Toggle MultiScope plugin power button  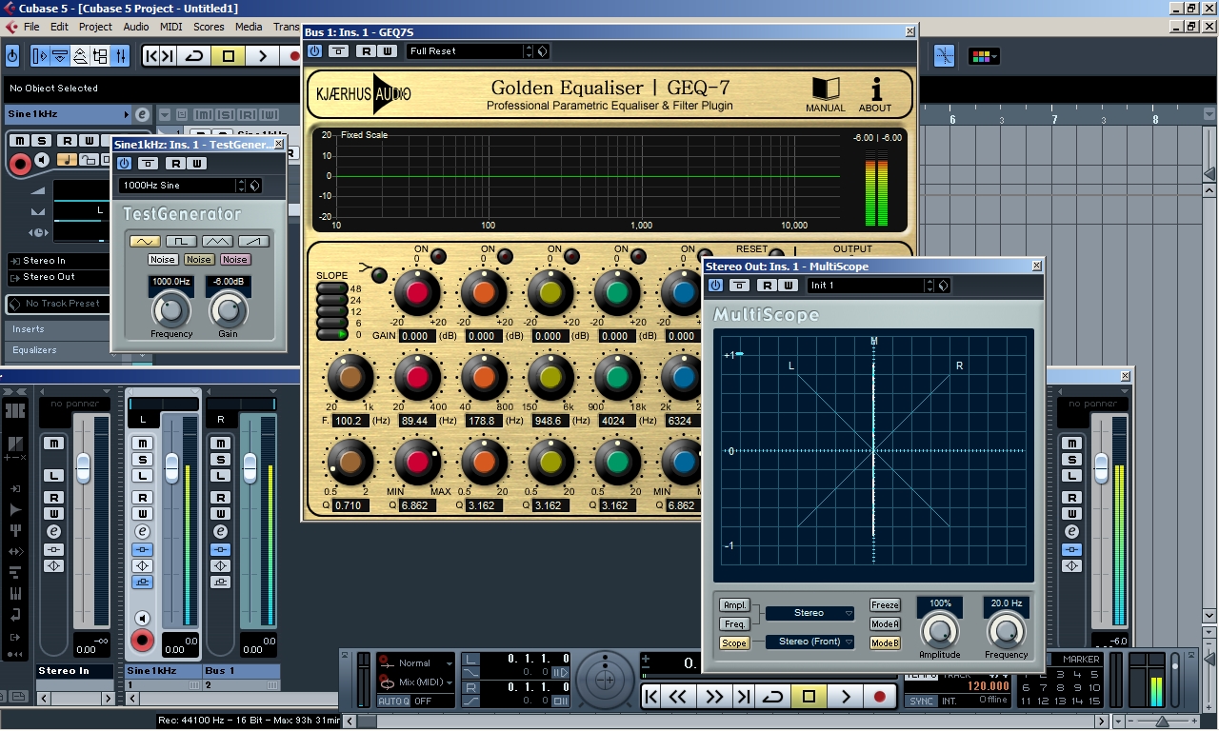click(715, 286)
